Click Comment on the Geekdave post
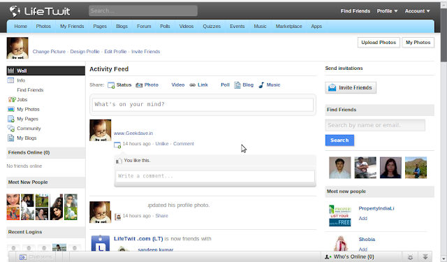This screenshot has width=447, height=262. tap(183, 144)
